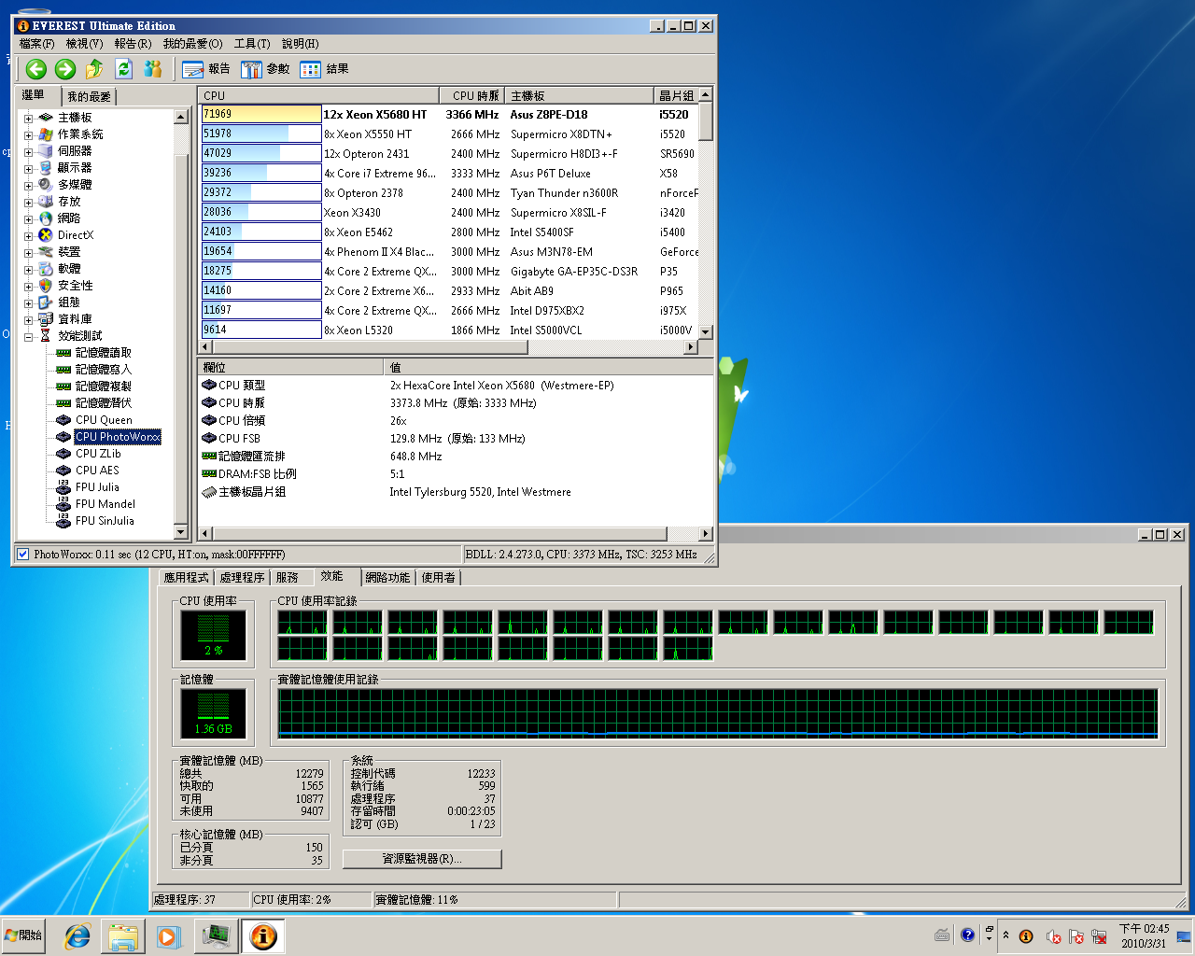Select FPU Mandel benchmark
Screen dimensions: 1195x956
[x=105, y=504]
